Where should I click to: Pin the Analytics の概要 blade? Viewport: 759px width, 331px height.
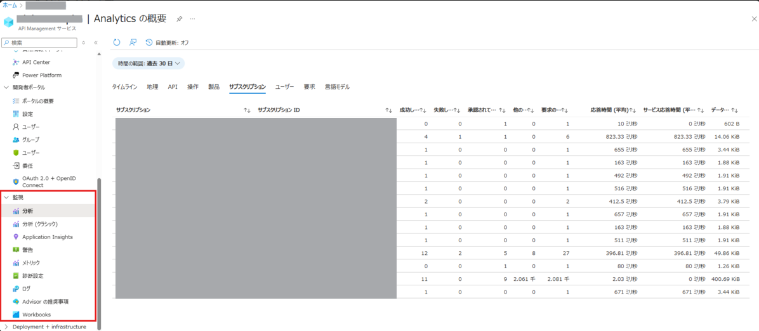[x=179, y=18]
